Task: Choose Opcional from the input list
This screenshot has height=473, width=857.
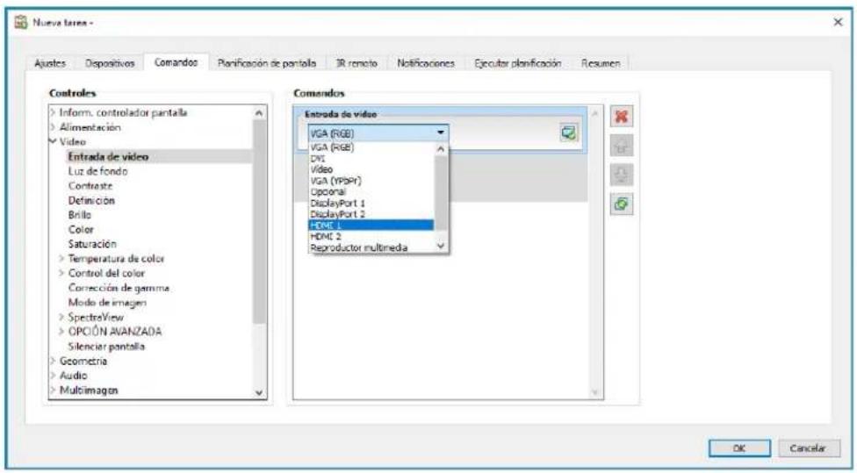Action: [371, 191]
